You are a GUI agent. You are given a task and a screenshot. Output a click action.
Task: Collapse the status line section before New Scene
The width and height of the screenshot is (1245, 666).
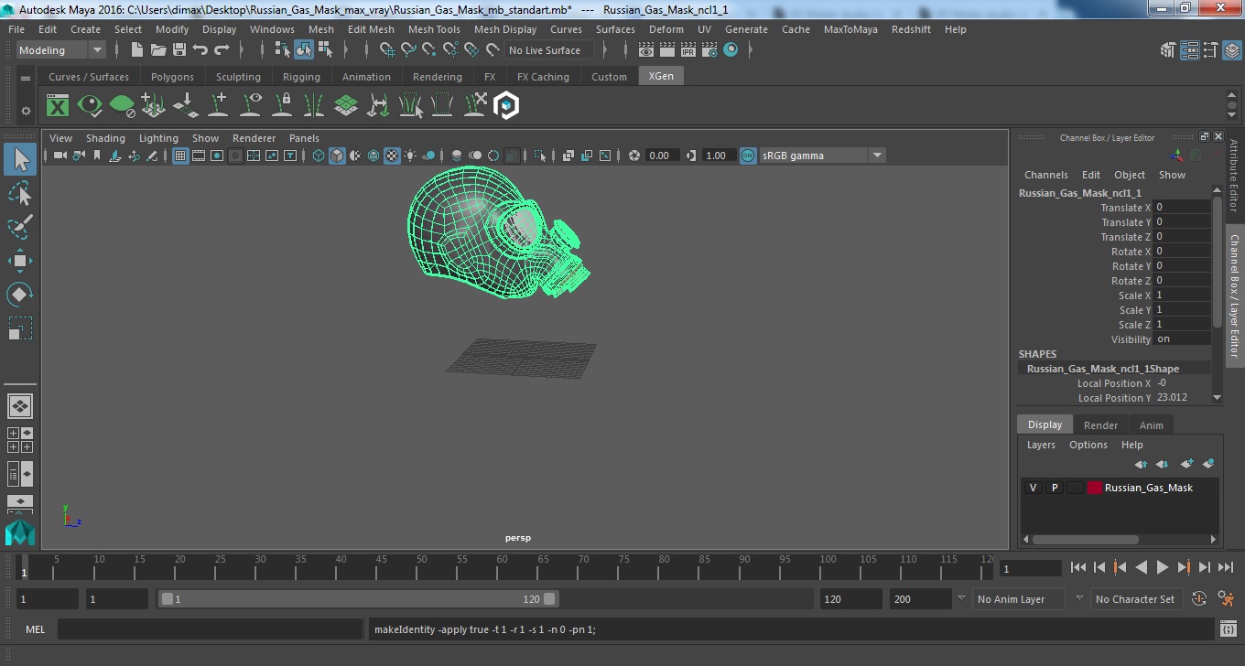118,50
